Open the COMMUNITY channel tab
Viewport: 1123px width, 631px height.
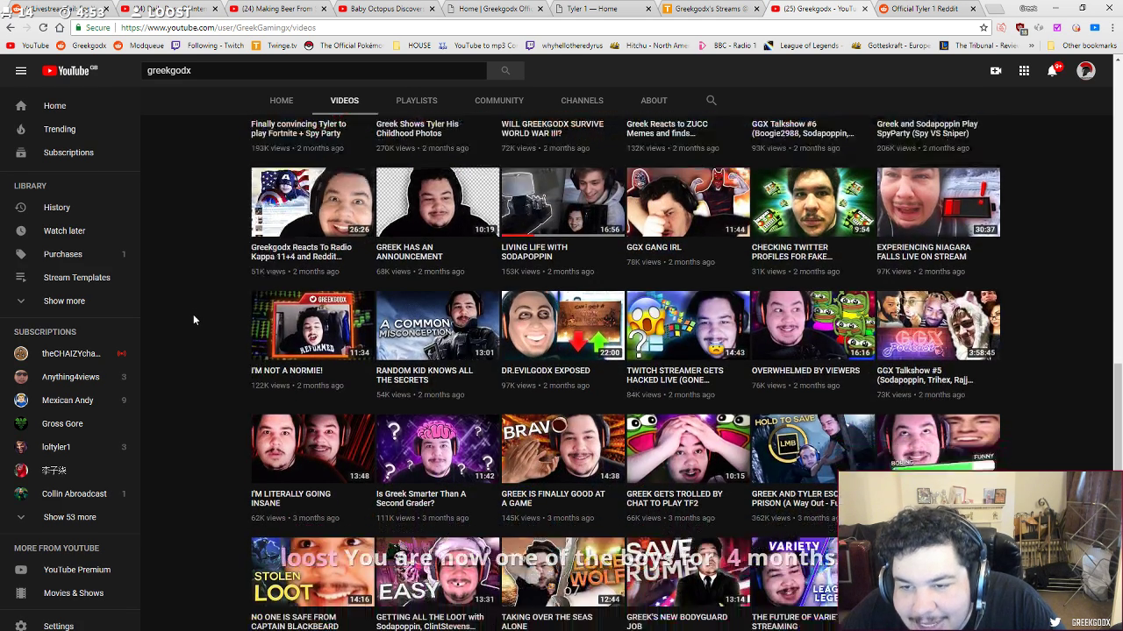pyautogui.click(x=499, y=101)
